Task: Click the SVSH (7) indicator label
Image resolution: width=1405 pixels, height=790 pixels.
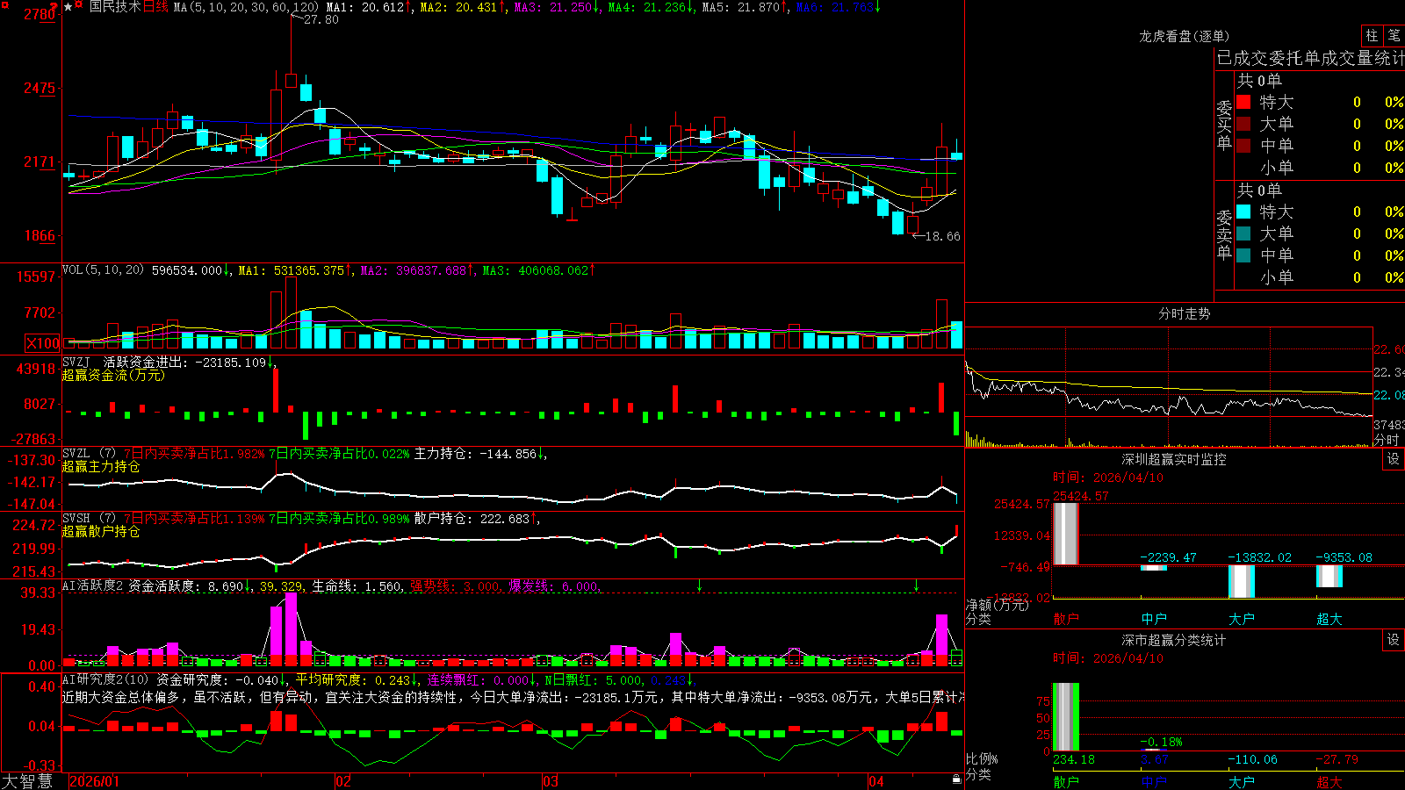Action: point(89,519)
